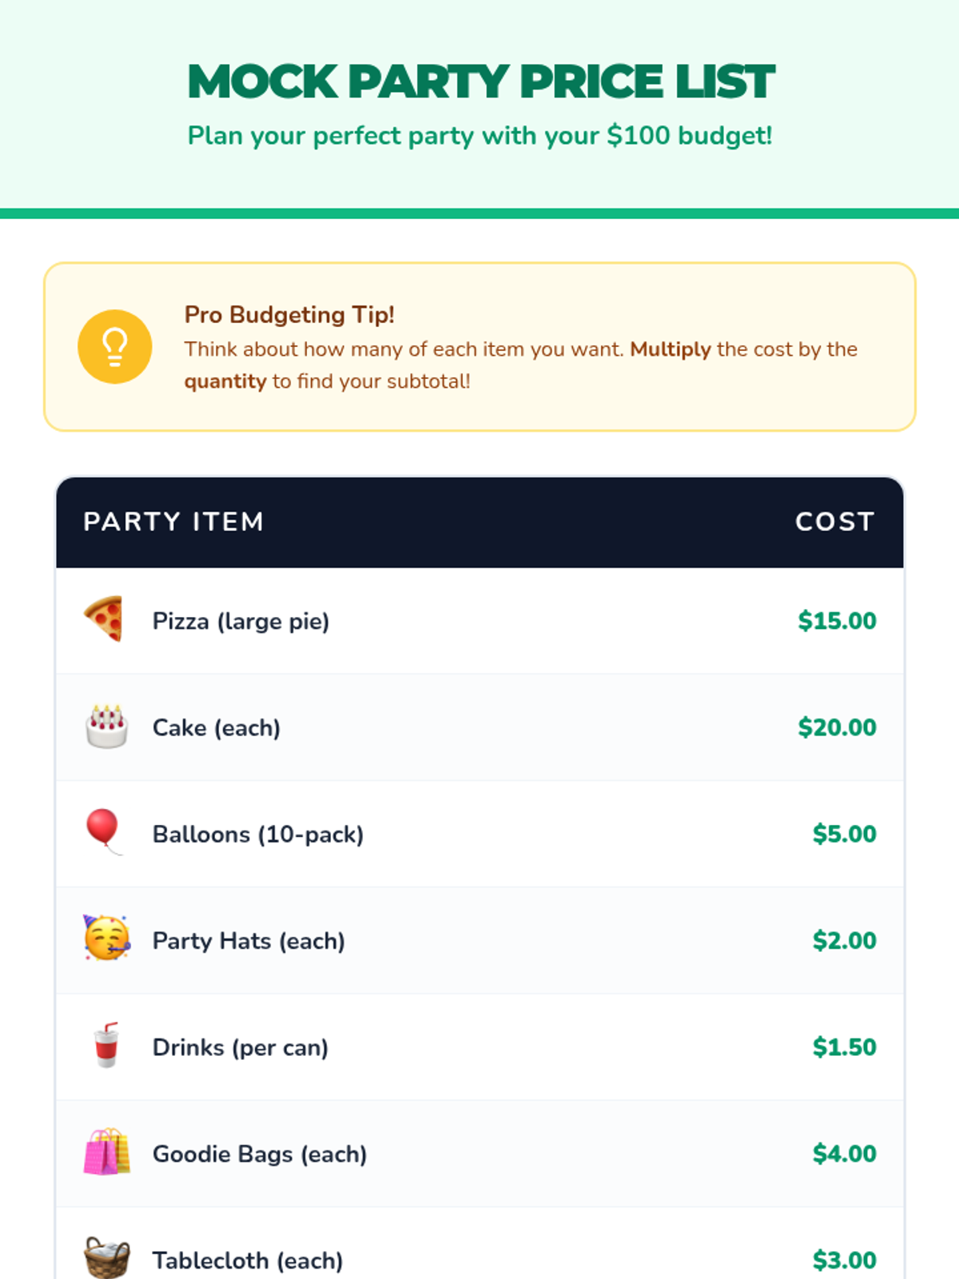Viewport: 959px width, 1279px height.
Task: Click the PARTY ITEM column header
Action: (x=173, y=522)
